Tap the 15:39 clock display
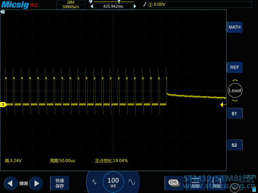Screen dimensions: 258x193 click(x=251, y=177)
